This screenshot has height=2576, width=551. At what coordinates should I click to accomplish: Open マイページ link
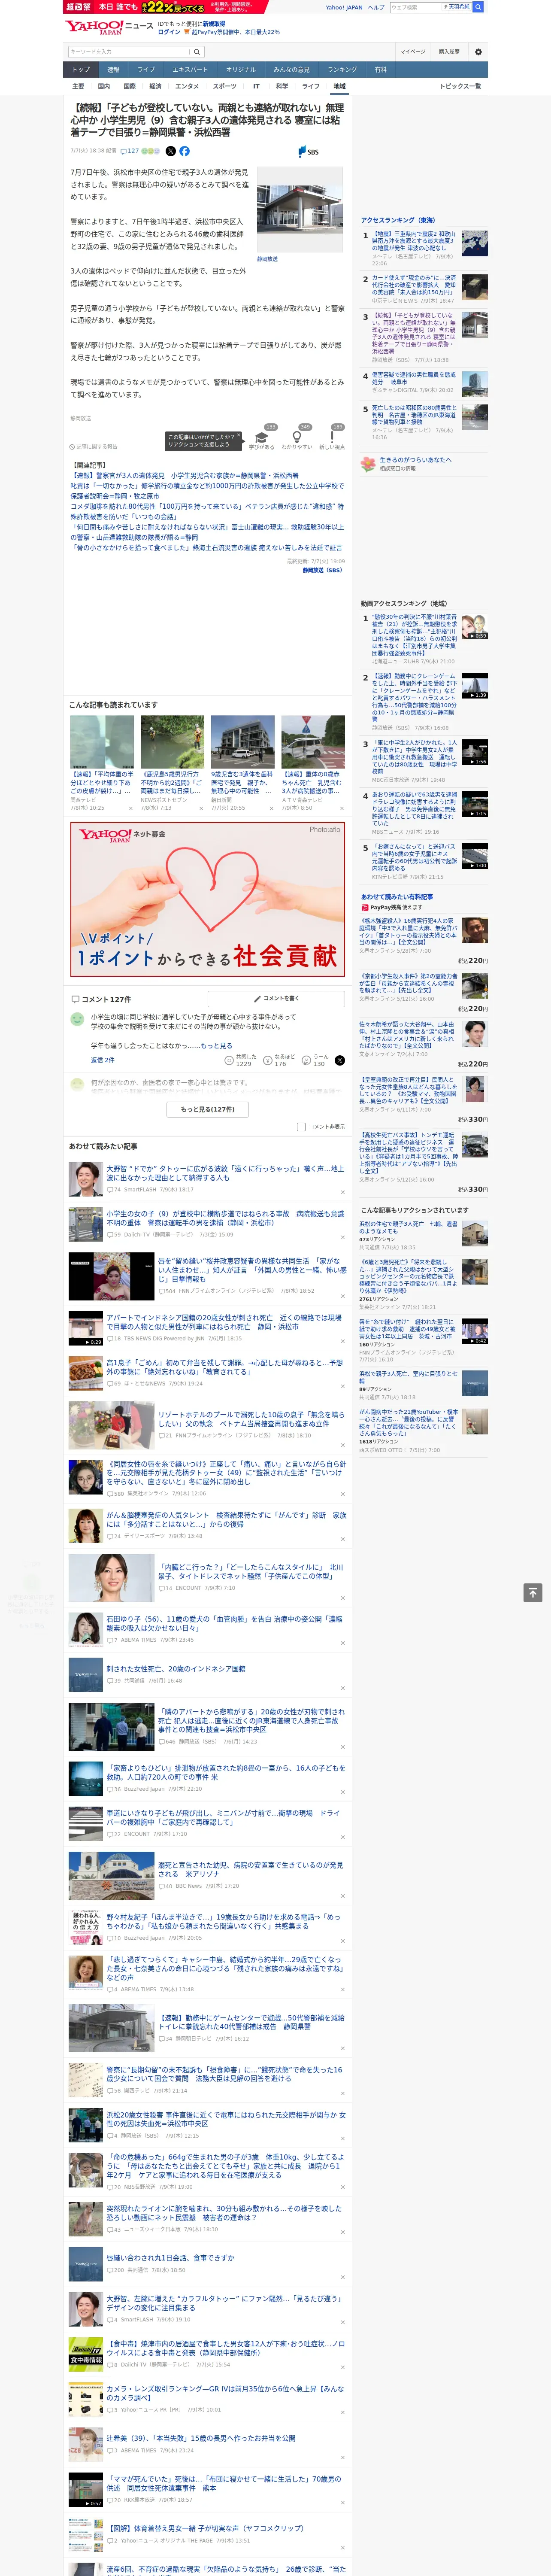point(412,51)
